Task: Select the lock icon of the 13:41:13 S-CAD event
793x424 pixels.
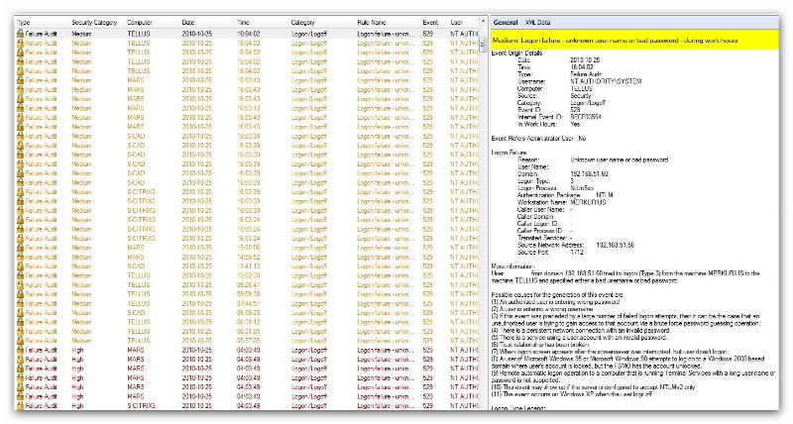Action: click(x=20, y=265)
